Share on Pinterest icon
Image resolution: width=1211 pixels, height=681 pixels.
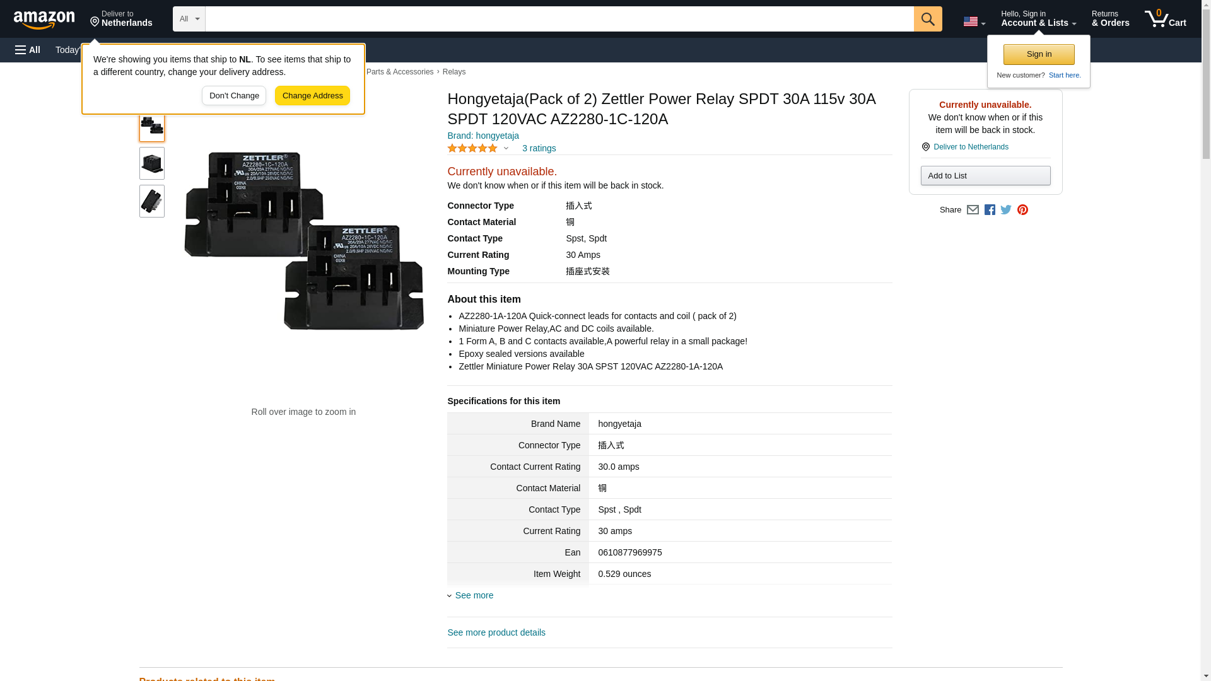(x=1022, y=210)
